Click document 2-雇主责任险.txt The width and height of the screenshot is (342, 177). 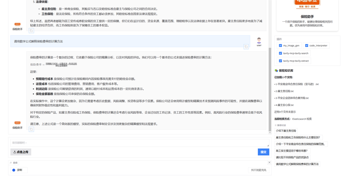coord(284,91)
